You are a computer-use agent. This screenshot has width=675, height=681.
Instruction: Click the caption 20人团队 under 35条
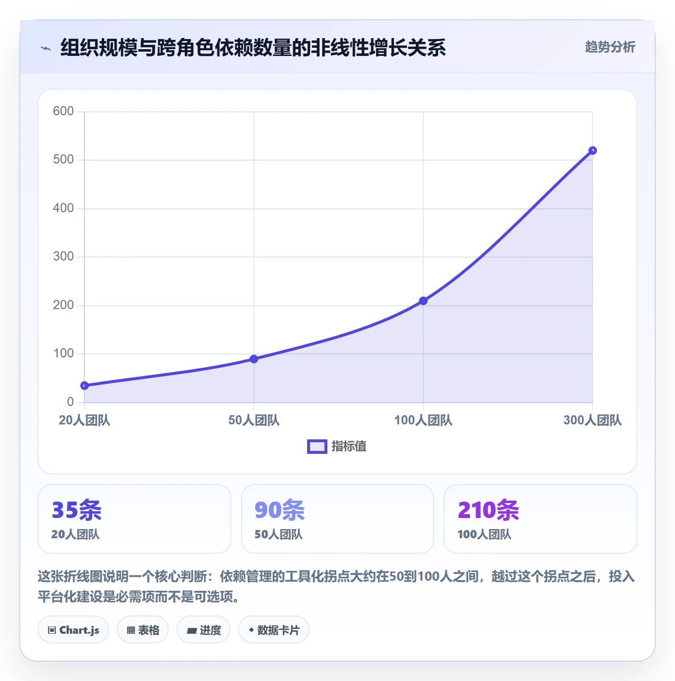75,534
